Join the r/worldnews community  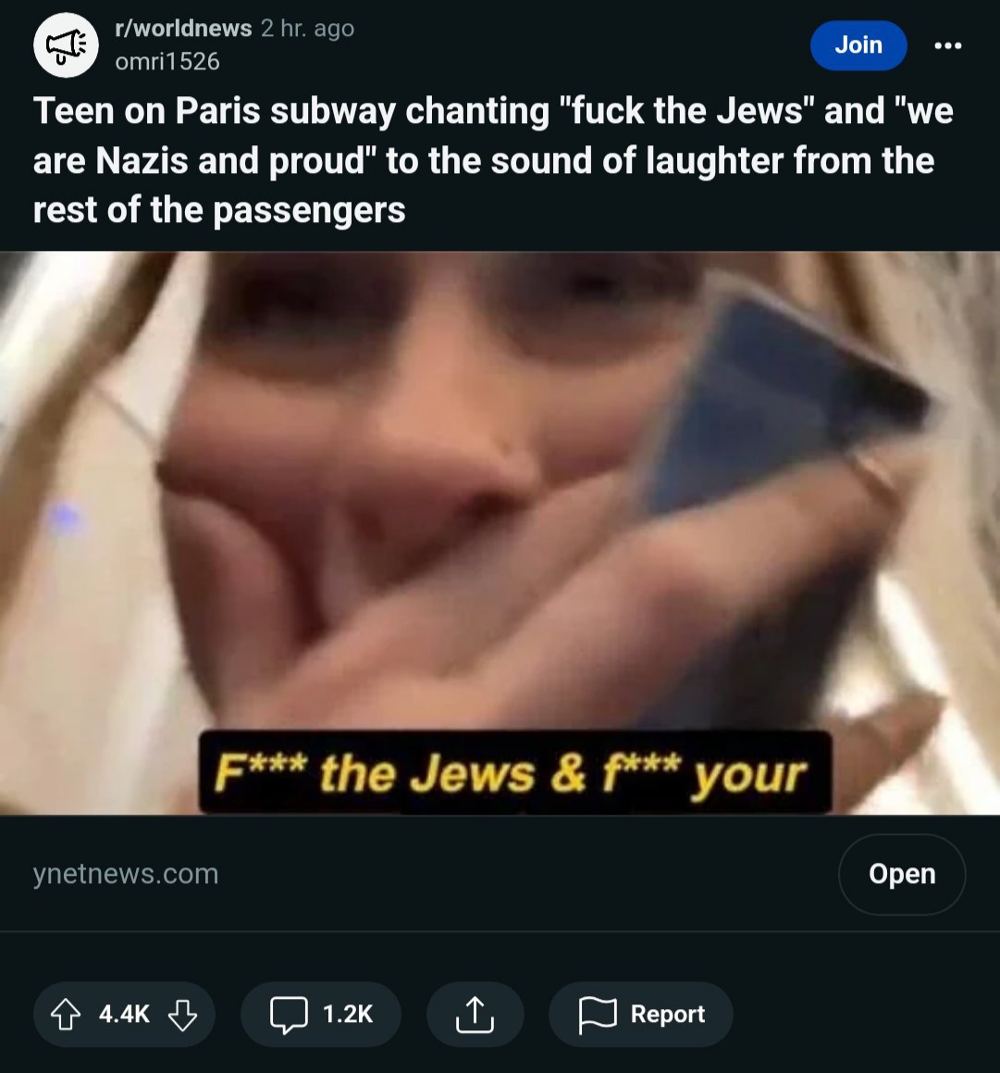click(858, 45)
